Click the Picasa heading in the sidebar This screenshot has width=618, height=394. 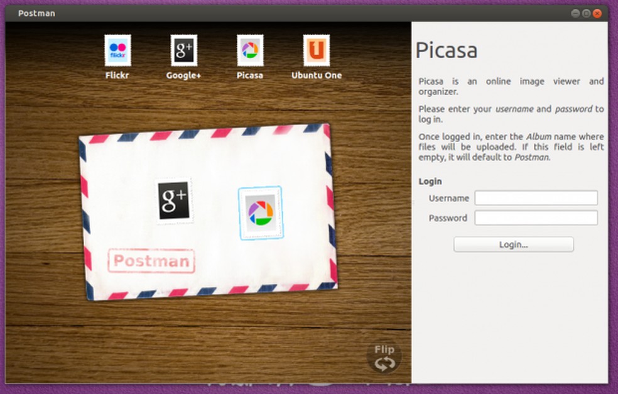[447, 51]
